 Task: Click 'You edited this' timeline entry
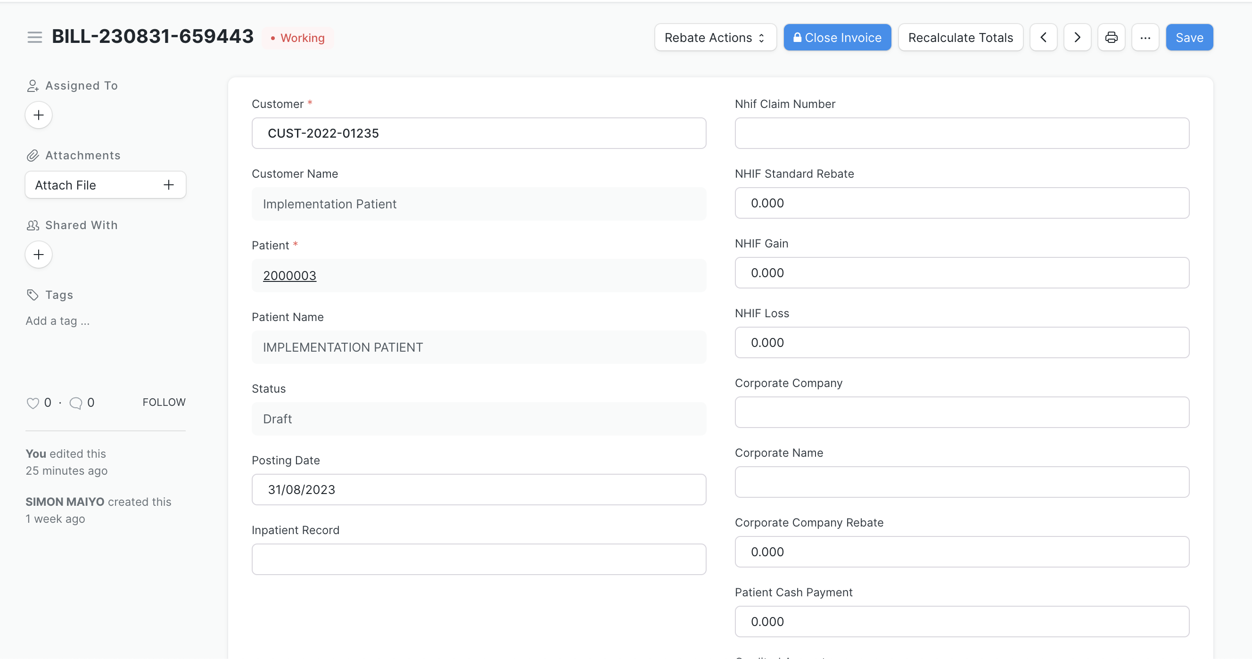click(66, 461)
